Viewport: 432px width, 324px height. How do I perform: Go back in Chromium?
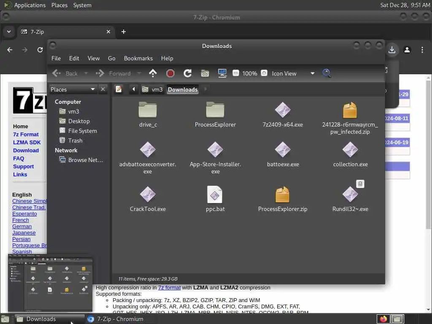10,50
